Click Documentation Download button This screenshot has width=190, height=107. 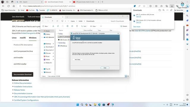[23, 75]
